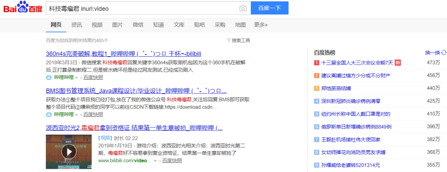Click bilibili icon under 360n4s result

pos(49,77)
